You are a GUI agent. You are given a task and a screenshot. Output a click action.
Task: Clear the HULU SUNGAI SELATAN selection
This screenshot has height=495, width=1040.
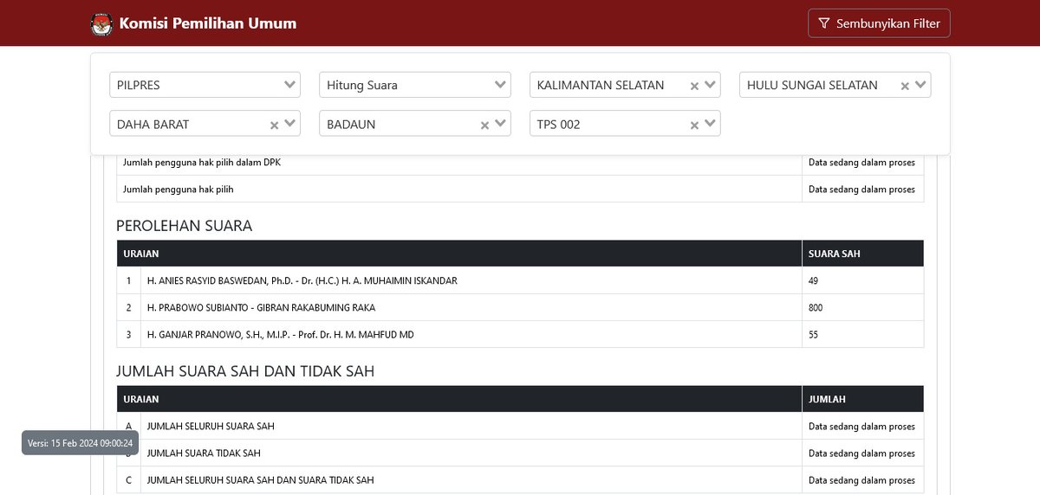pyautogui.click(x=904, y=86)
